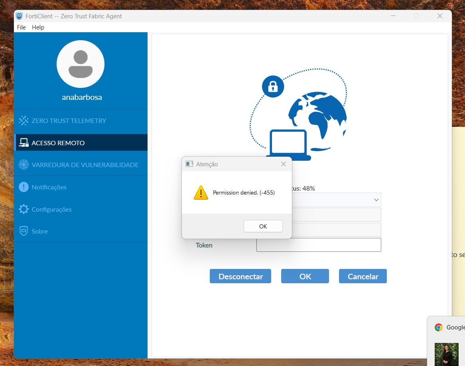Viewport: 465px width, 366px height.
Task: Open the Help menu
Action: click(38, 27)
